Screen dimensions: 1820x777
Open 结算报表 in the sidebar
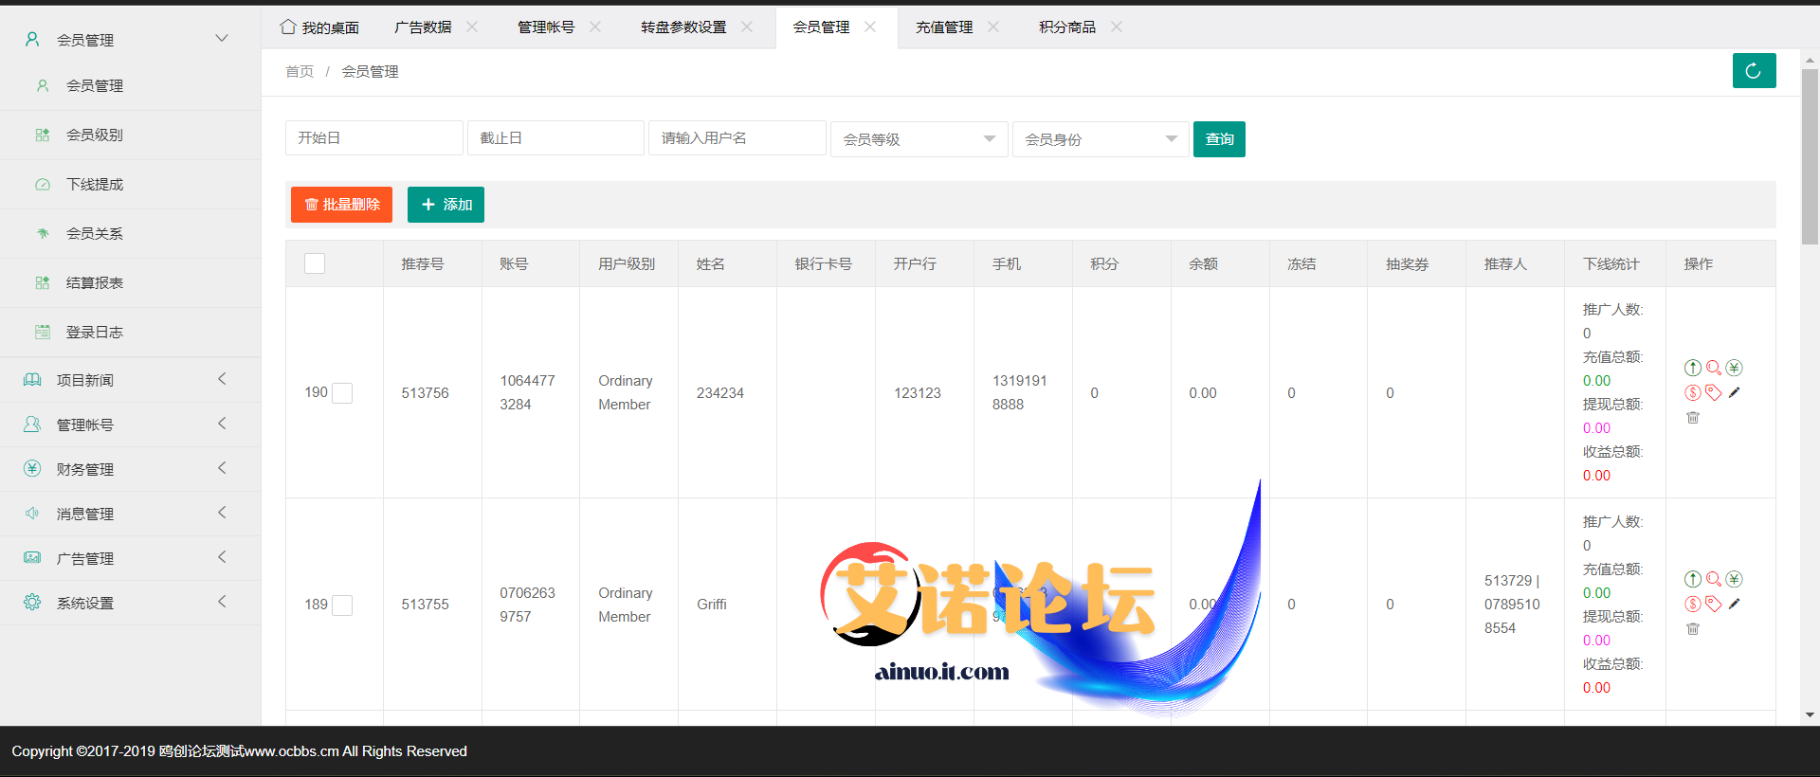coord(95,282)
